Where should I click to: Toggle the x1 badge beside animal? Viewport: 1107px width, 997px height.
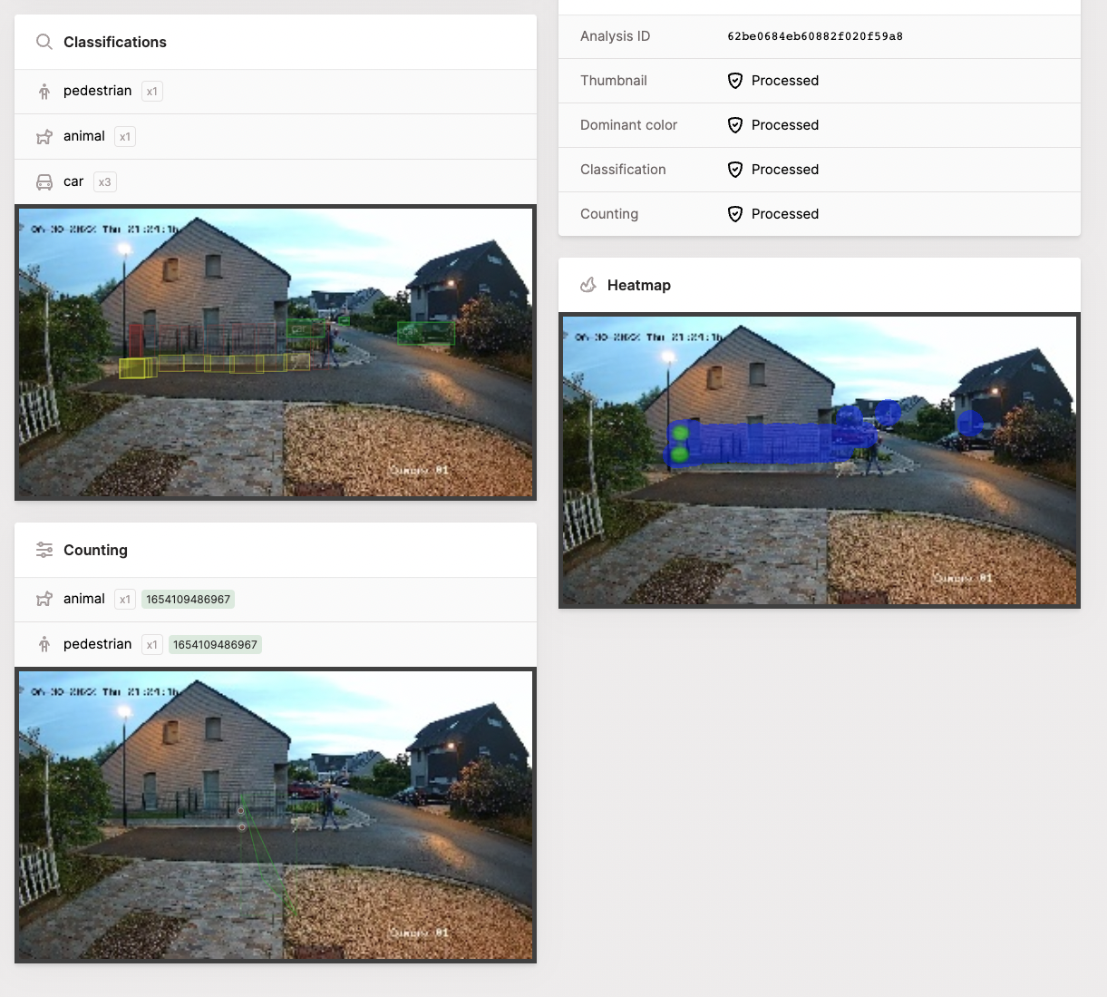pyautogui.click(x=124, y=136)
